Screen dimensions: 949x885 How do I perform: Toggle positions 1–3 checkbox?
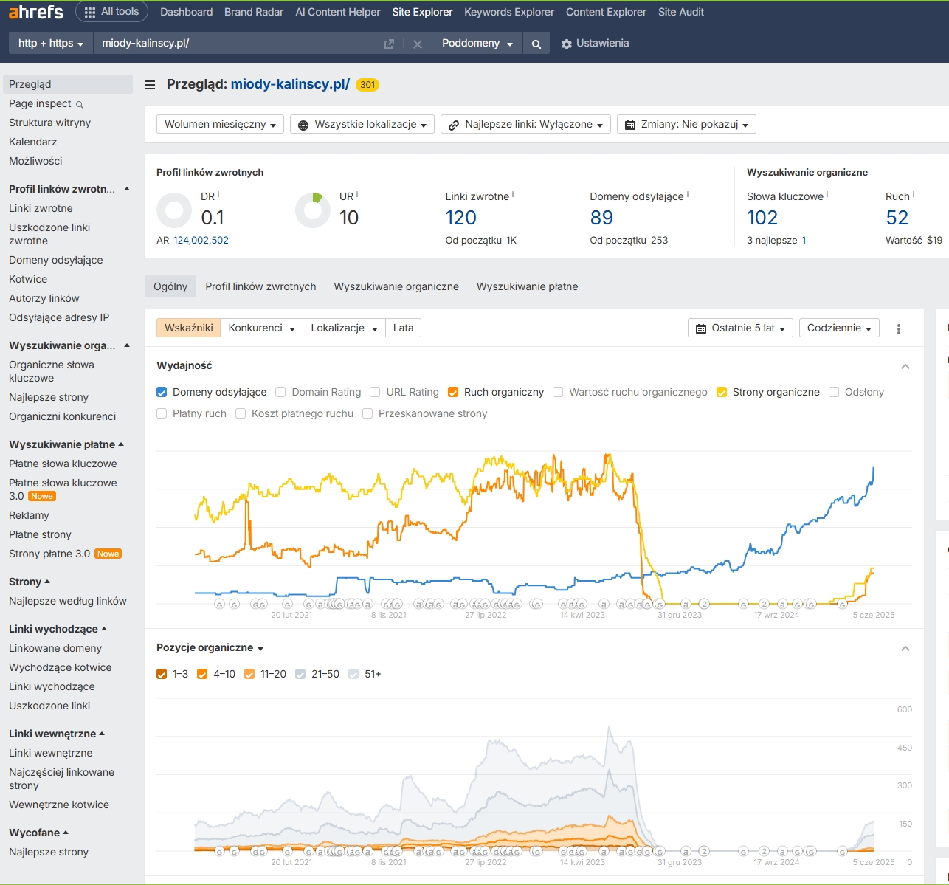coord(162,674)
